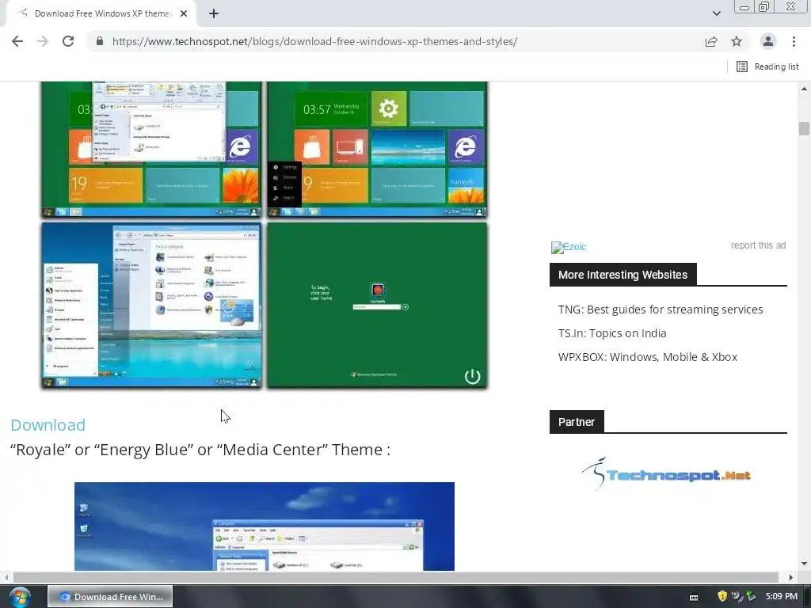Click the Ezoic ad badge link
This screenshot has height=608, width=811.
click(569, 247)
